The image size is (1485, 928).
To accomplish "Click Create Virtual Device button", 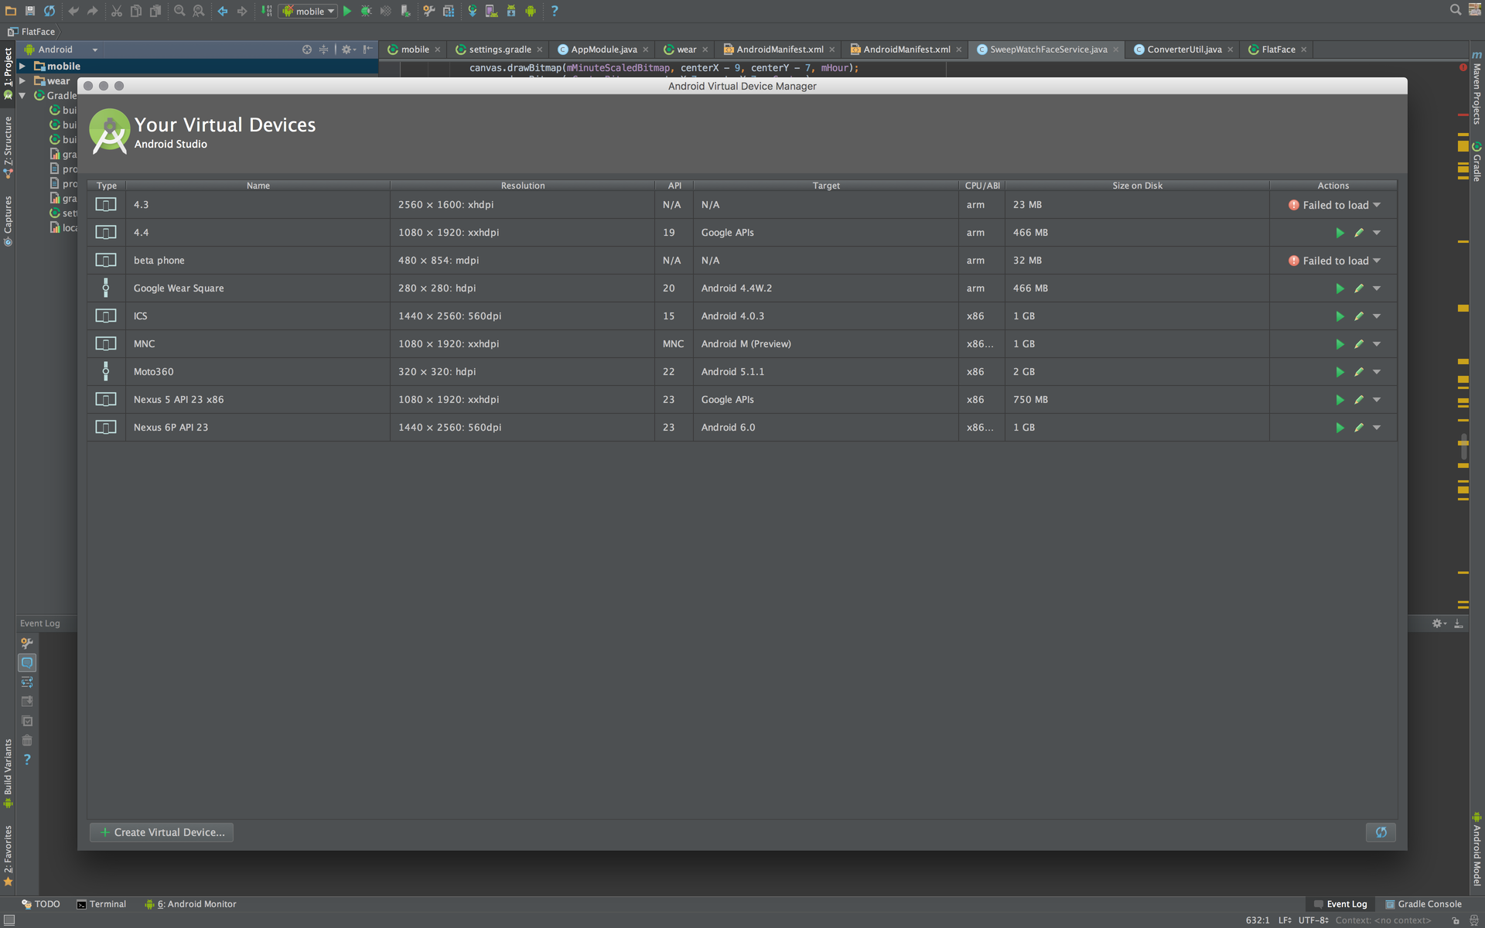I will (162, 832).
